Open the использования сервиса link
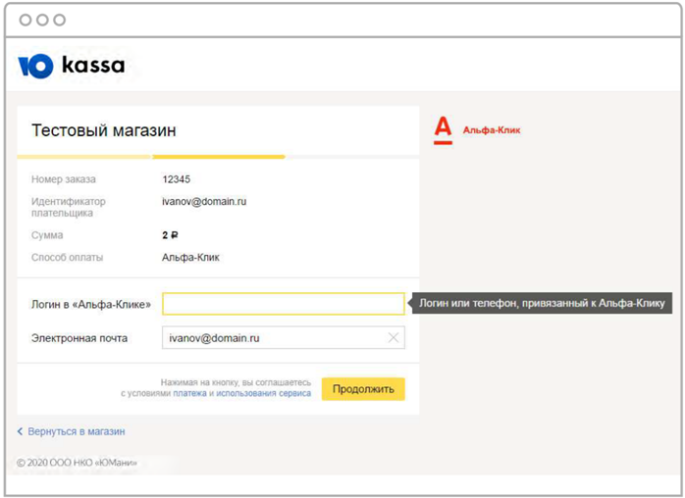The height and width of the screenshot is (498, 685). [263, 393]
